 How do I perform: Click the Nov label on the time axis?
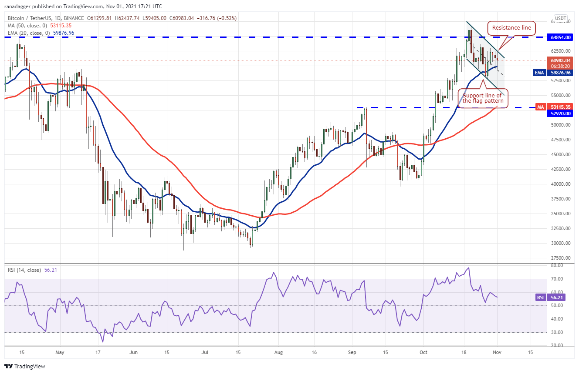tap(497, 352)
